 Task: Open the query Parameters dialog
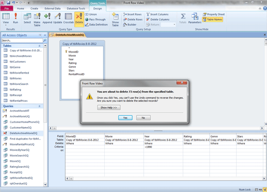[195, 18]
